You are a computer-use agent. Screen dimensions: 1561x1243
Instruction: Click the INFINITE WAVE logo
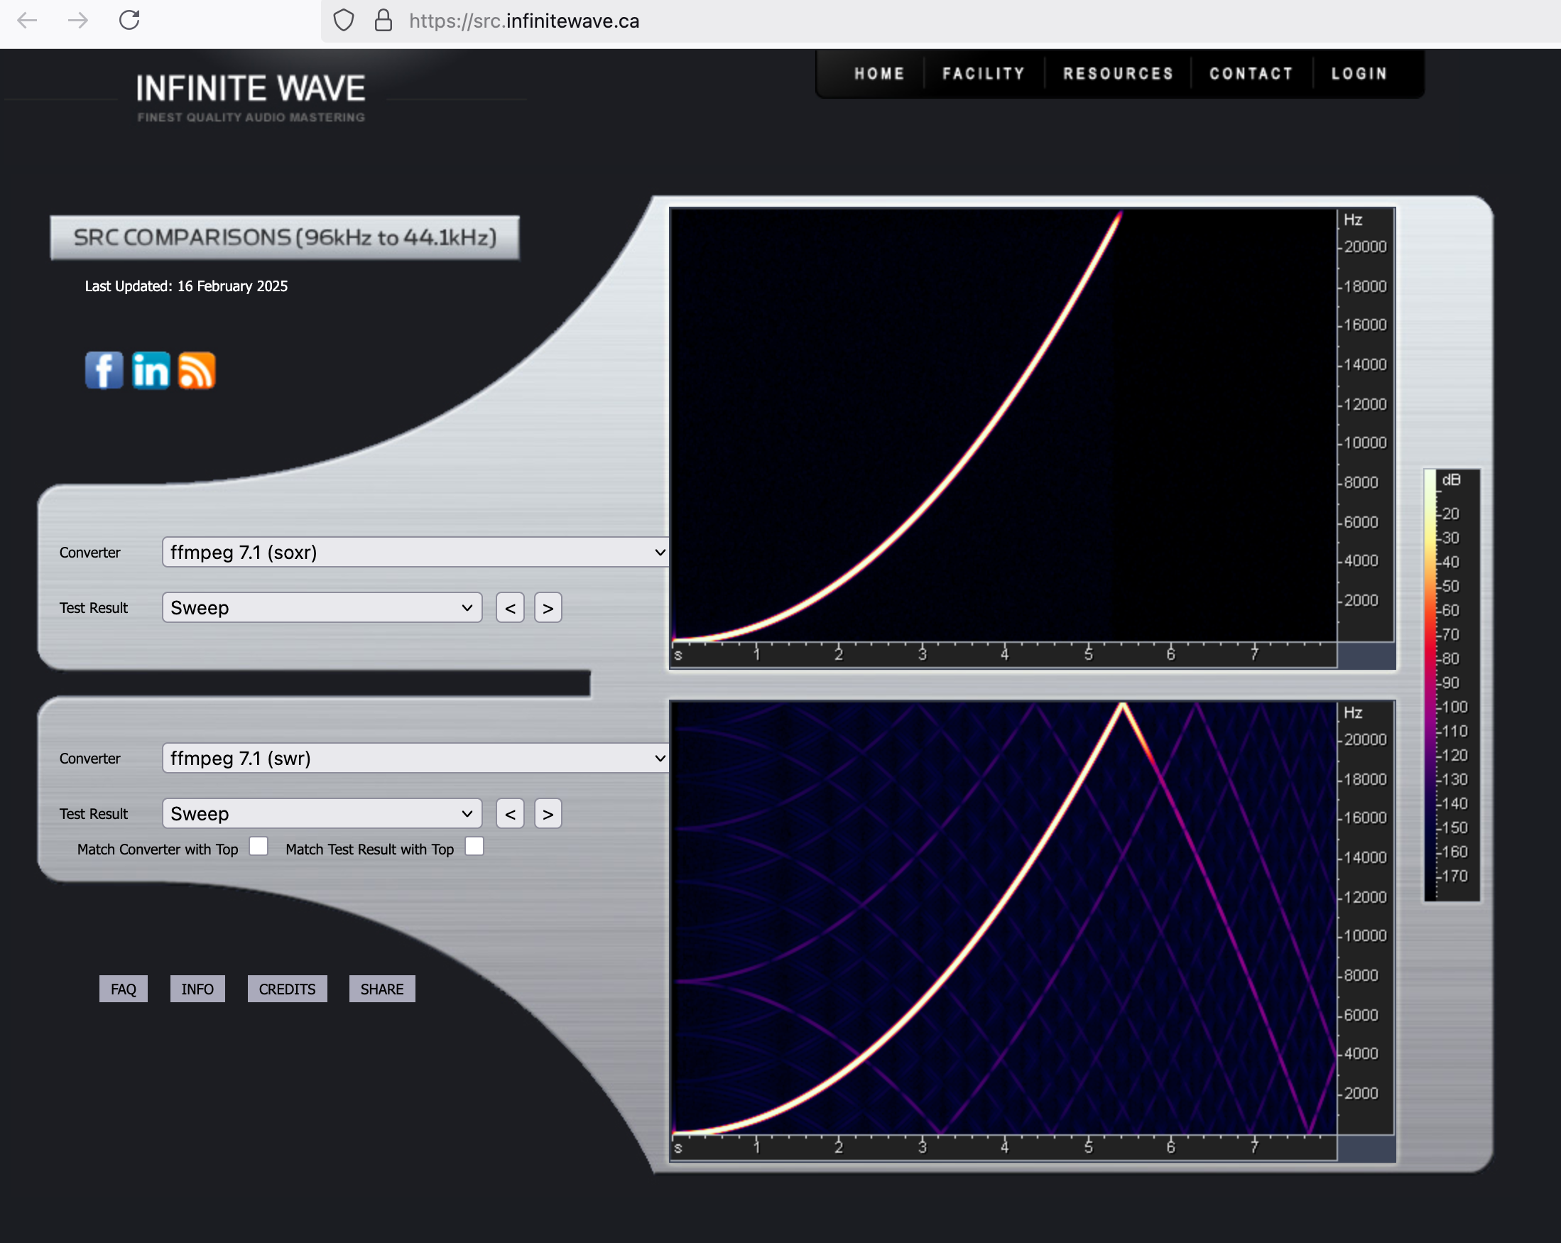[251, 89]
